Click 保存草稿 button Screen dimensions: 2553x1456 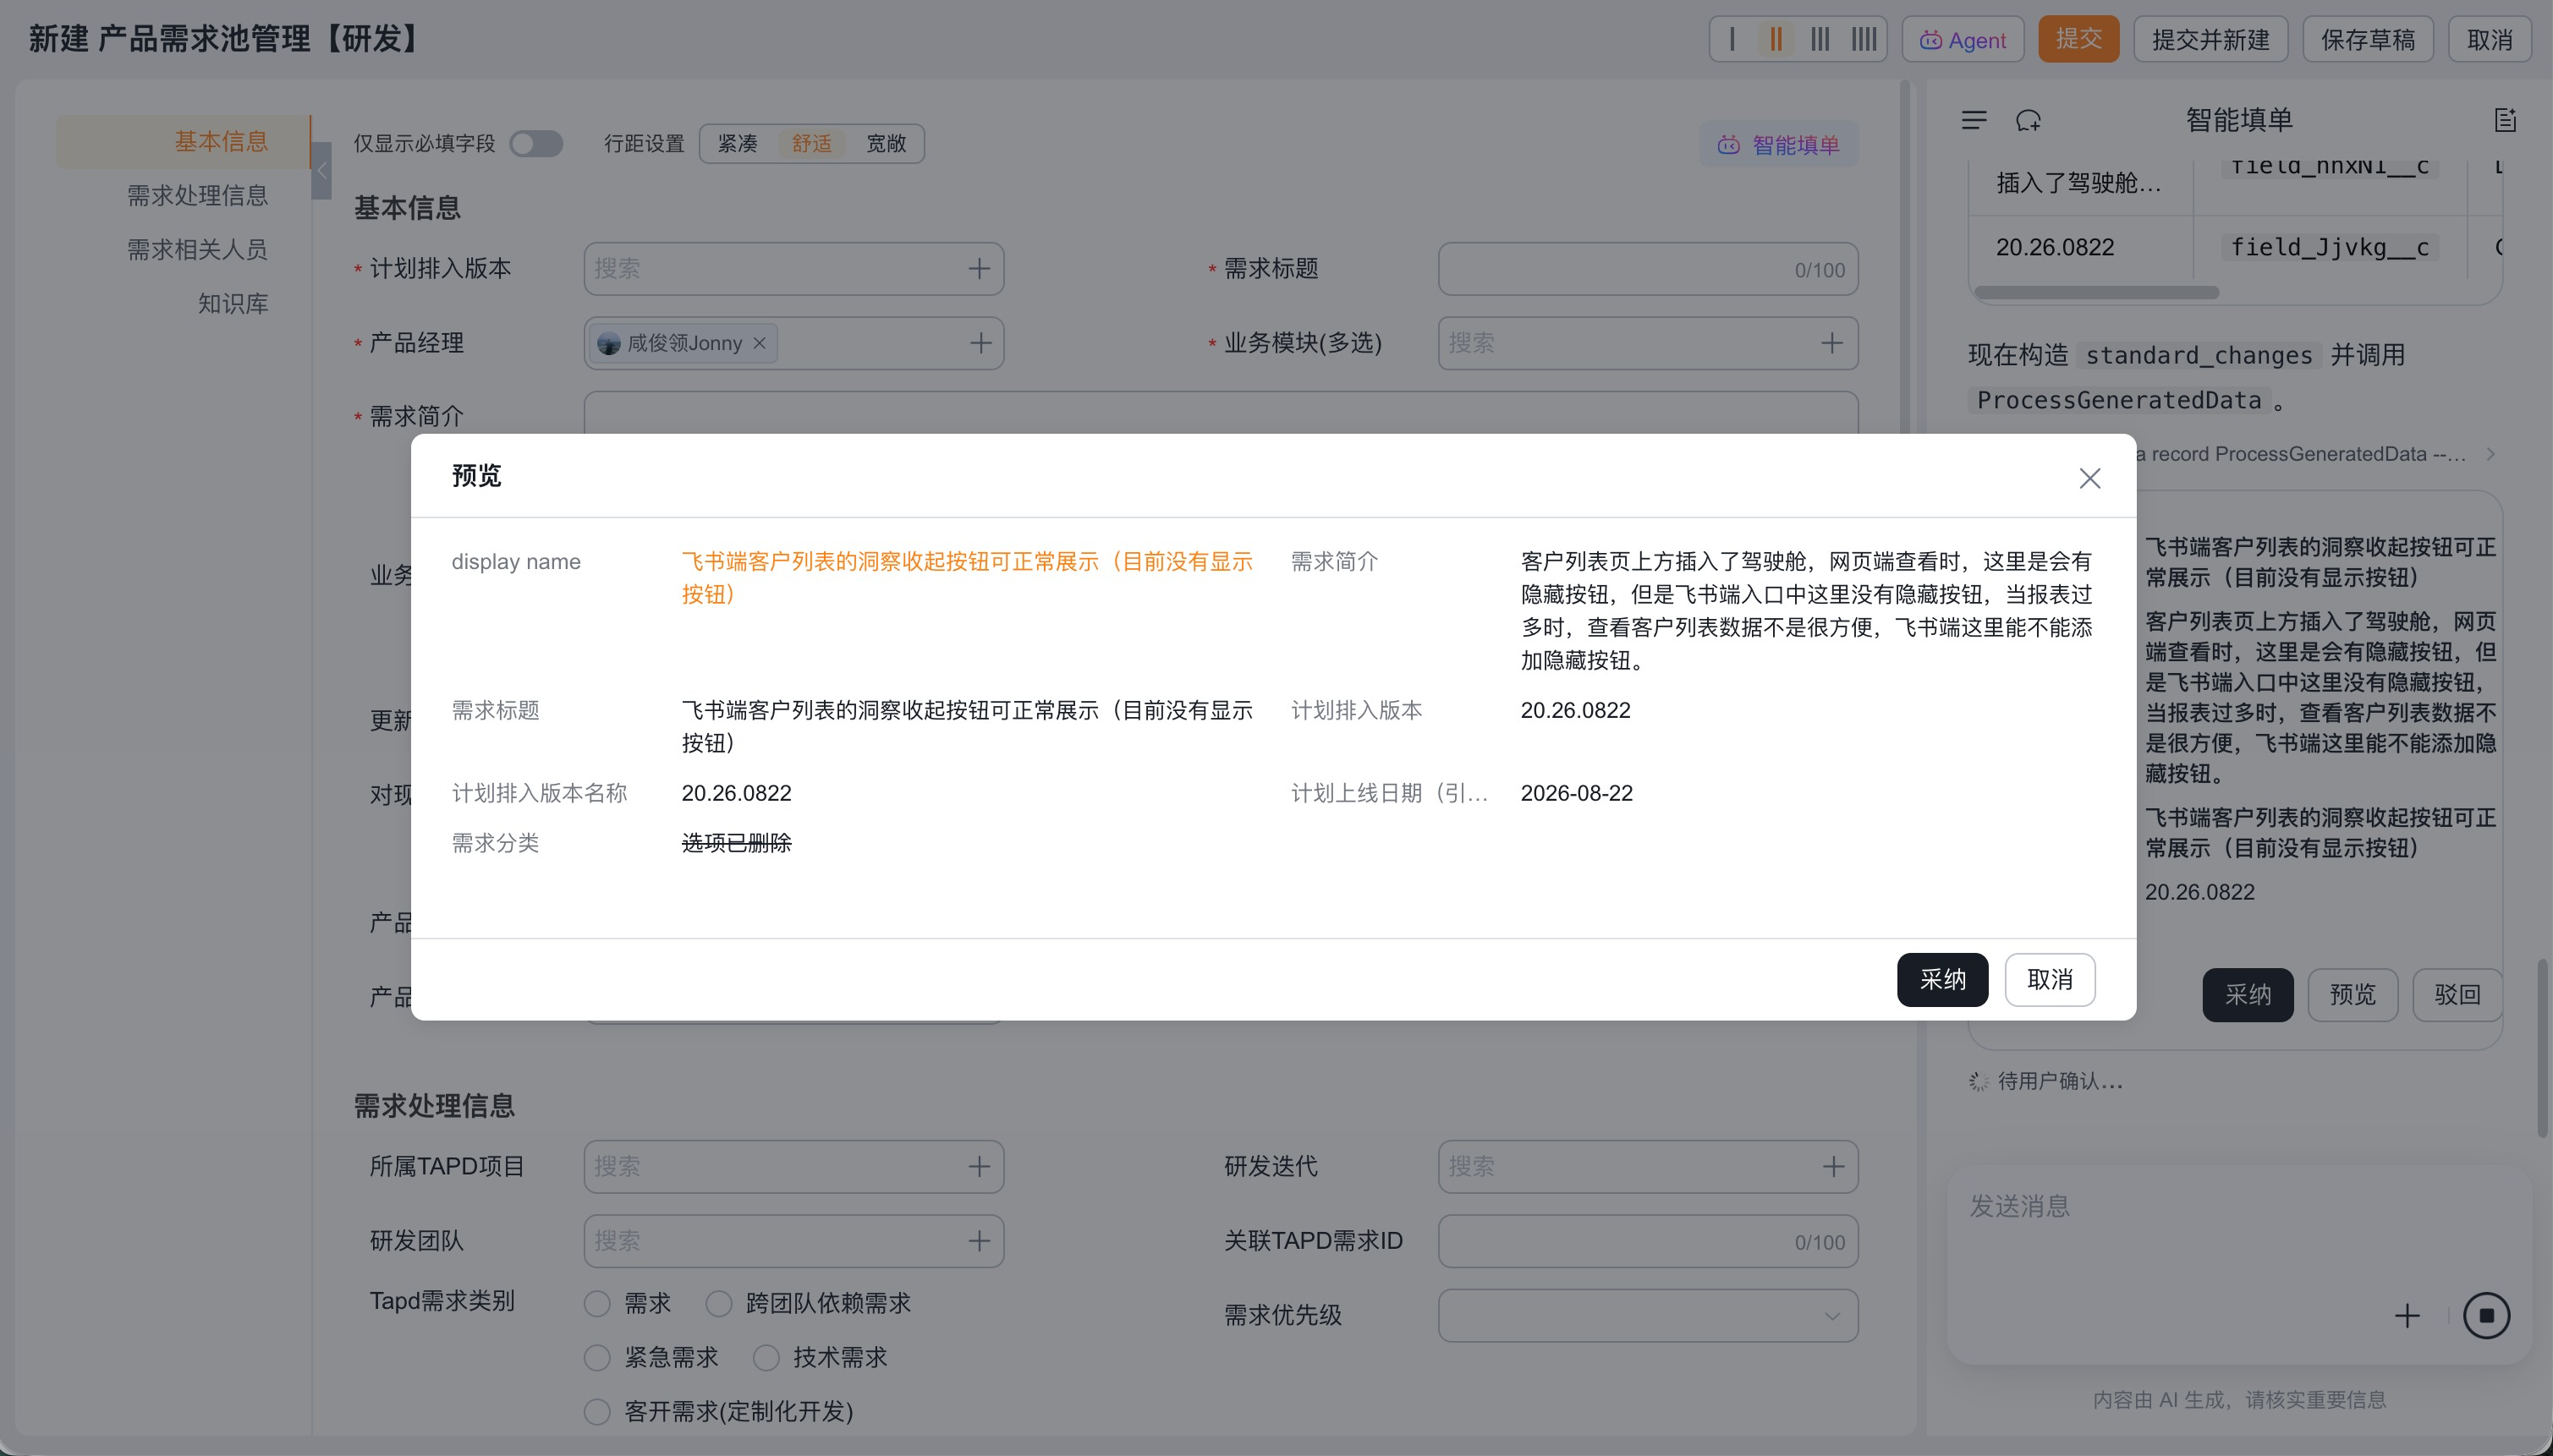pos(2367,39)
